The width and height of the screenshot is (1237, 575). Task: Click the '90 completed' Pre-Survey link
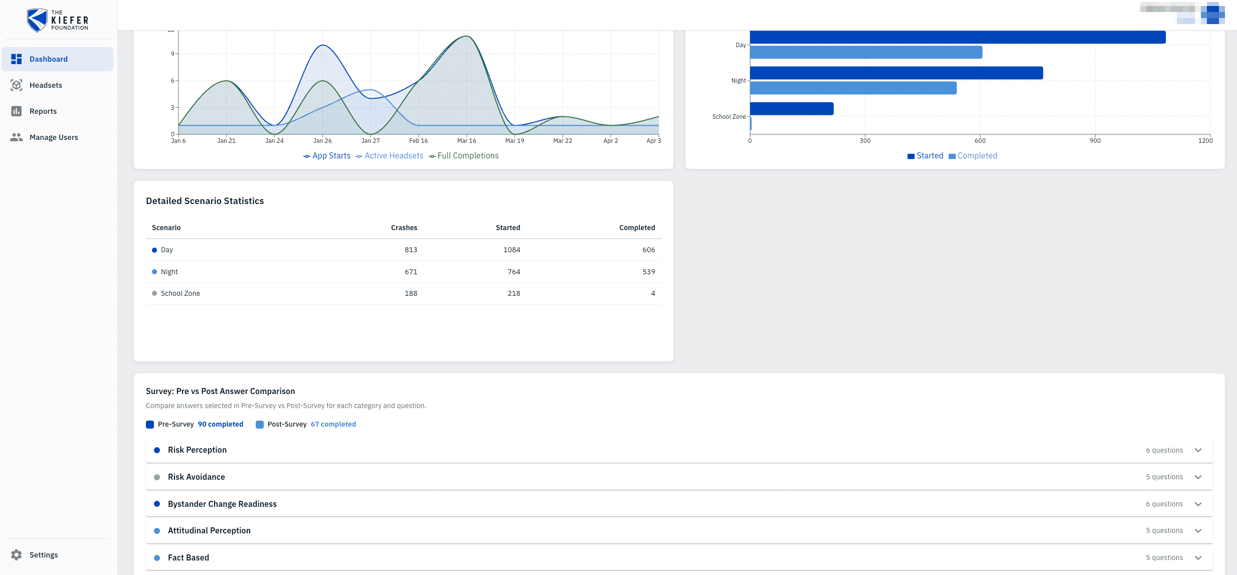point(220,424)
